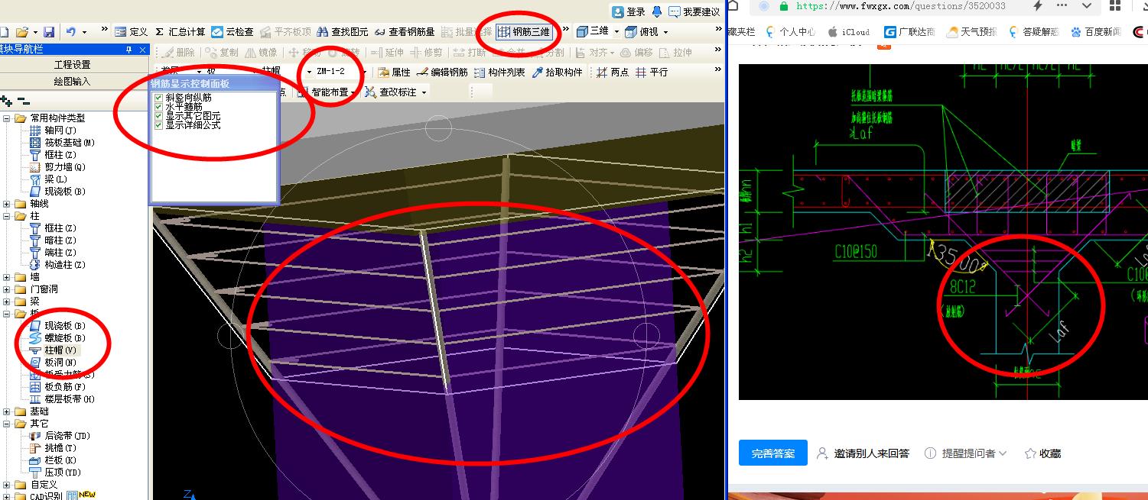
Task: Click the Open folder icon in toolbar
Action: pos(21,32)
